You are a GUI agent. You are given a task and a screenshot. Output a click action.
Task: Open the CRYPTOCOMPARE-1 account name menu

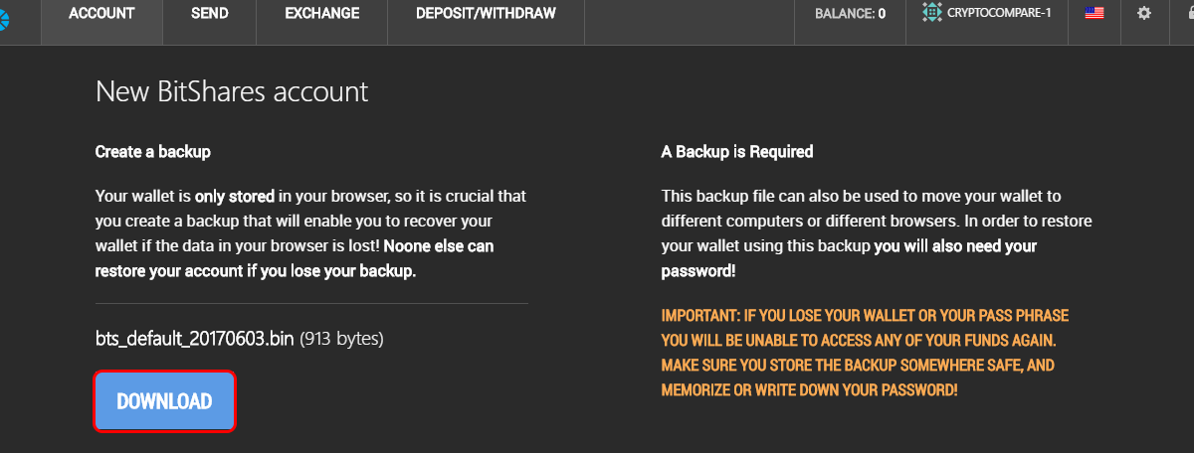(x=1000, y=14)
